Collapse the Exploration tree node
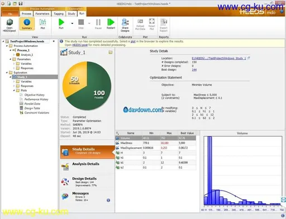The image size is (286, 219). [7, 73]
